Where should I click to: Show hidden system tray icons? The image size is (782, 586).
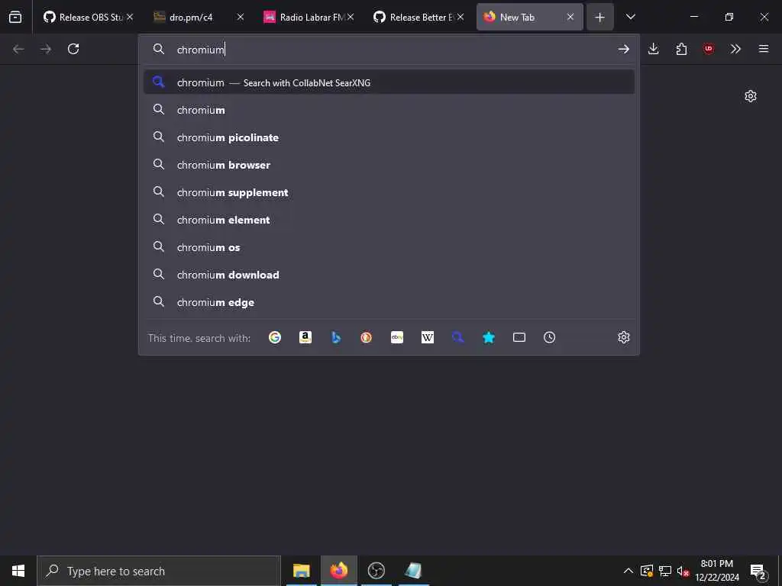(629, 571)
